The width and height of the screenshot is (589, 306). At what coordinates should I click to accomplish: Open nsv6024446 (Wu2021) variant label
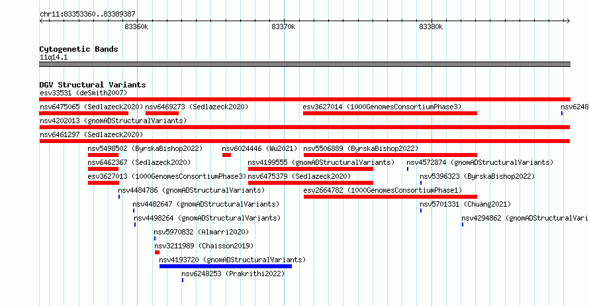pyautogui.click(x=259, y=148)
